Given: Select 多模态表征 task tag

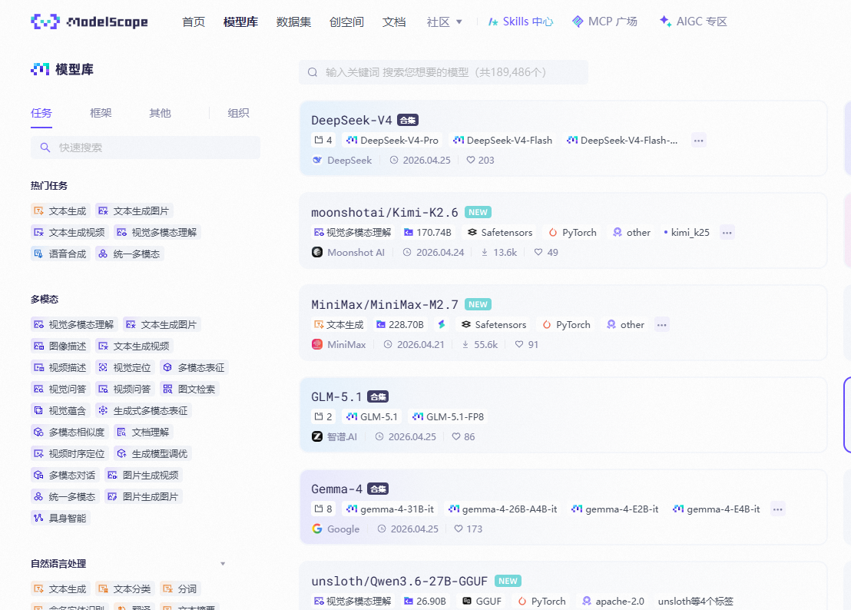Looking at the screenshot, I should (194, 367).
